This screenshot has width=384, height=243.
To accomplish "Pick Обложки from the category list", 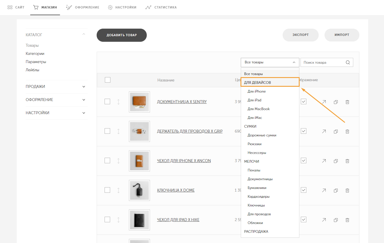I will pos(270,223).
